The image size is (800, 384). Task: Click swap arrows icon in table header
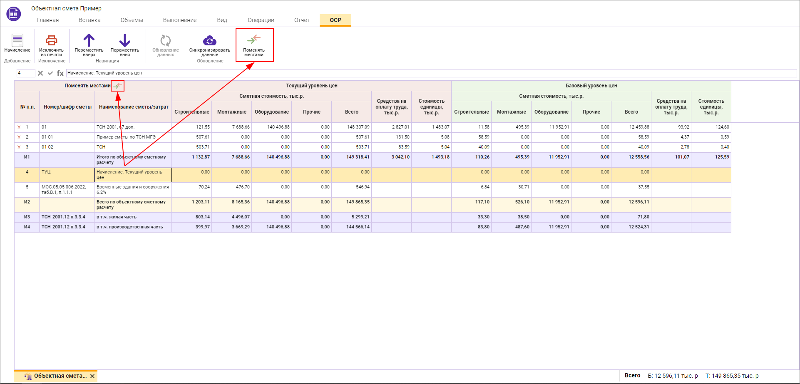click(x=118, y=86)
